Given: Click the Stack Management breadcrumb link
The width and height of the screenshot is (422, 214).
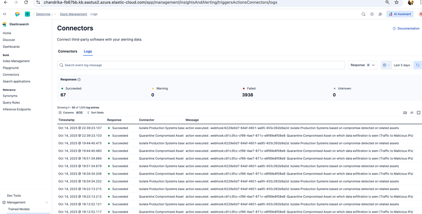Looking at the screenshot, I should 73,14.
